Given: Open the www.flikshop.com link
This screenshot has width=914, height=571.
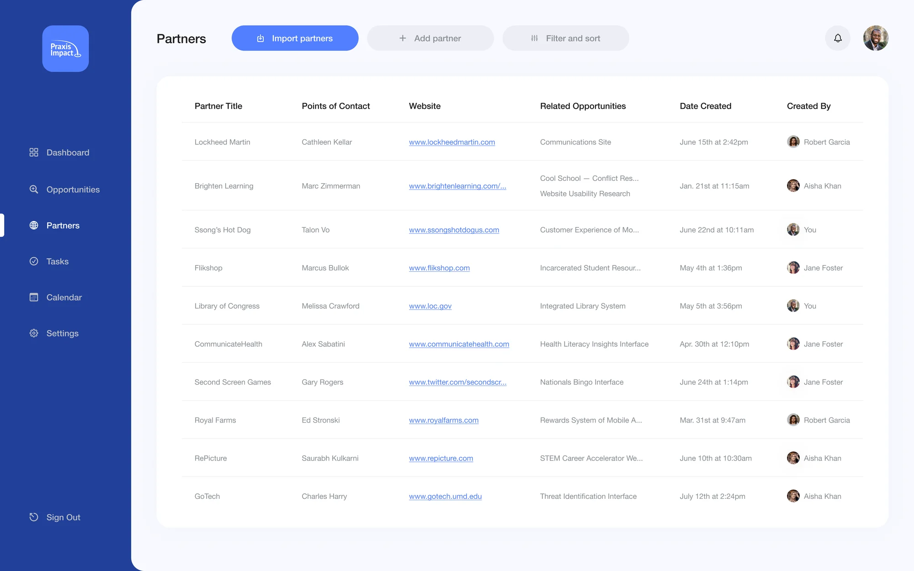Looking at the screenshot, I should tap(439, 268).
